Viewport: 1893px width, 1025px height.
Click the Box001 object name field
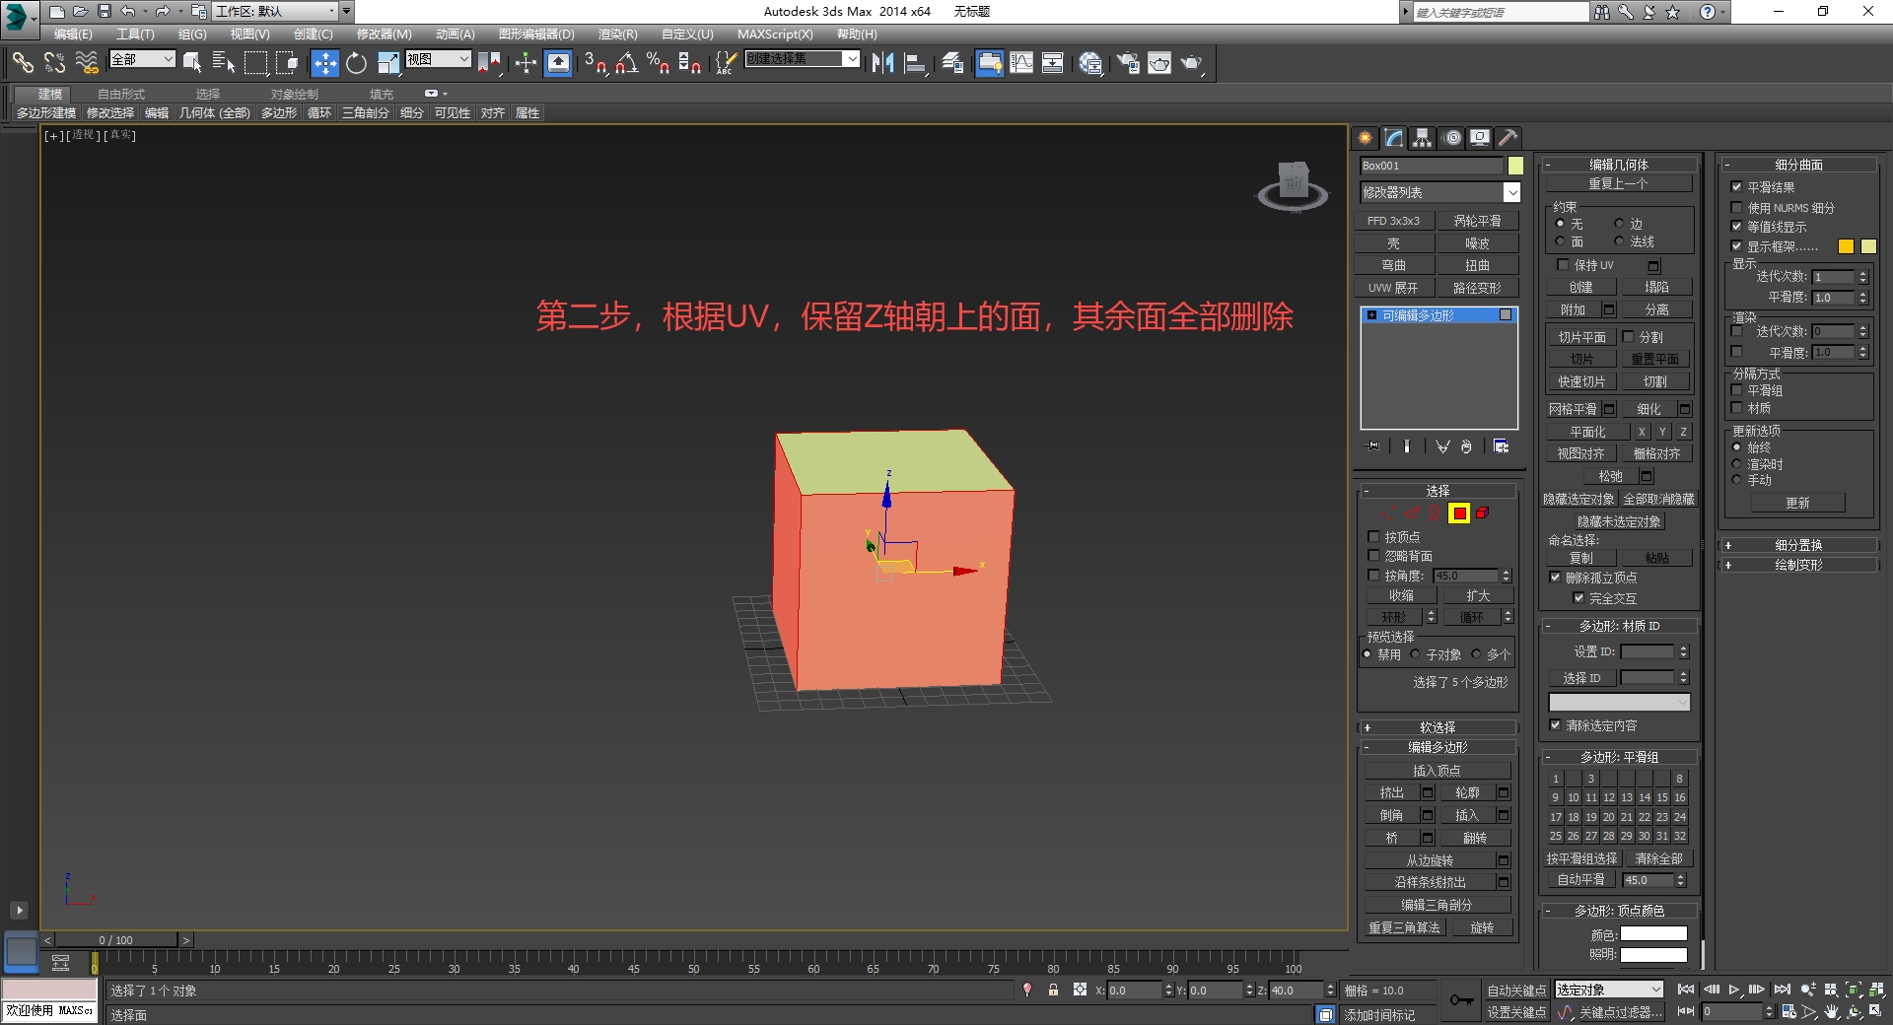click(x=1431, y=166)
